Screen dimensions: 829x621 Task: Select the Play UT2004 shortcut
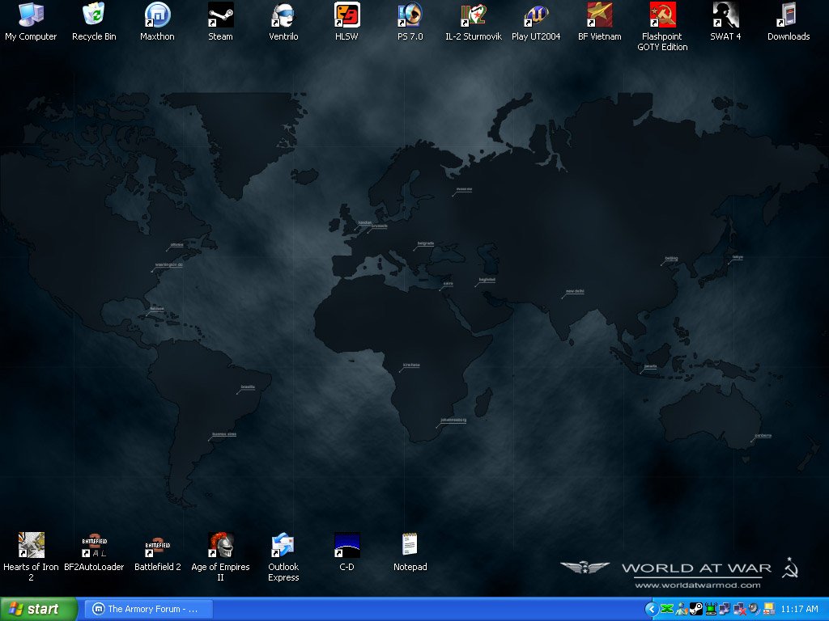coord(536,15)
